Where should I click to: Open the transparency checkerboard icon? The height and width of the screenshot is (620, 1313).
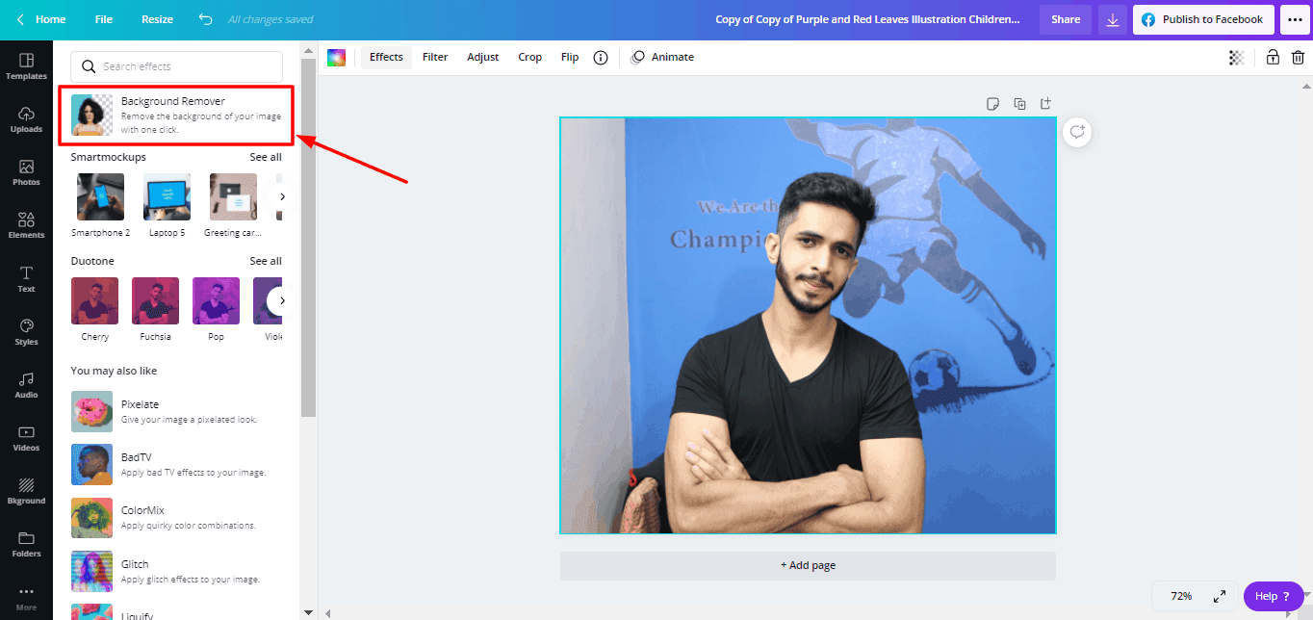[1237, 58]
